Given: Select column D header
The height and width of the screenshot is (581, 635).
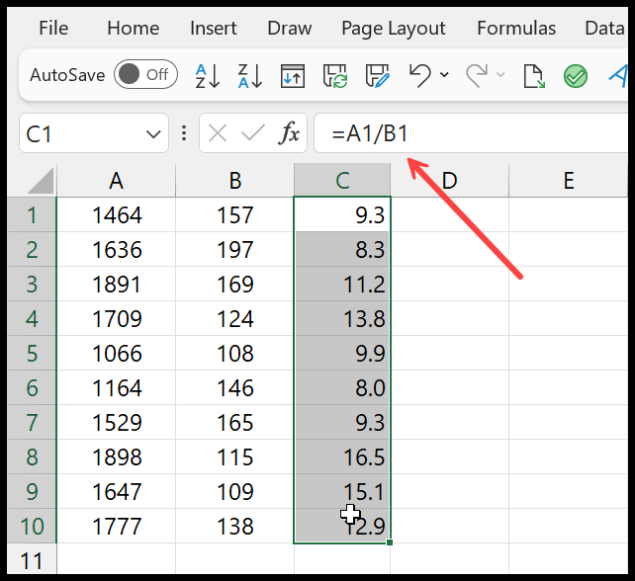Looking at the screenshot, I should pos(449,181).
